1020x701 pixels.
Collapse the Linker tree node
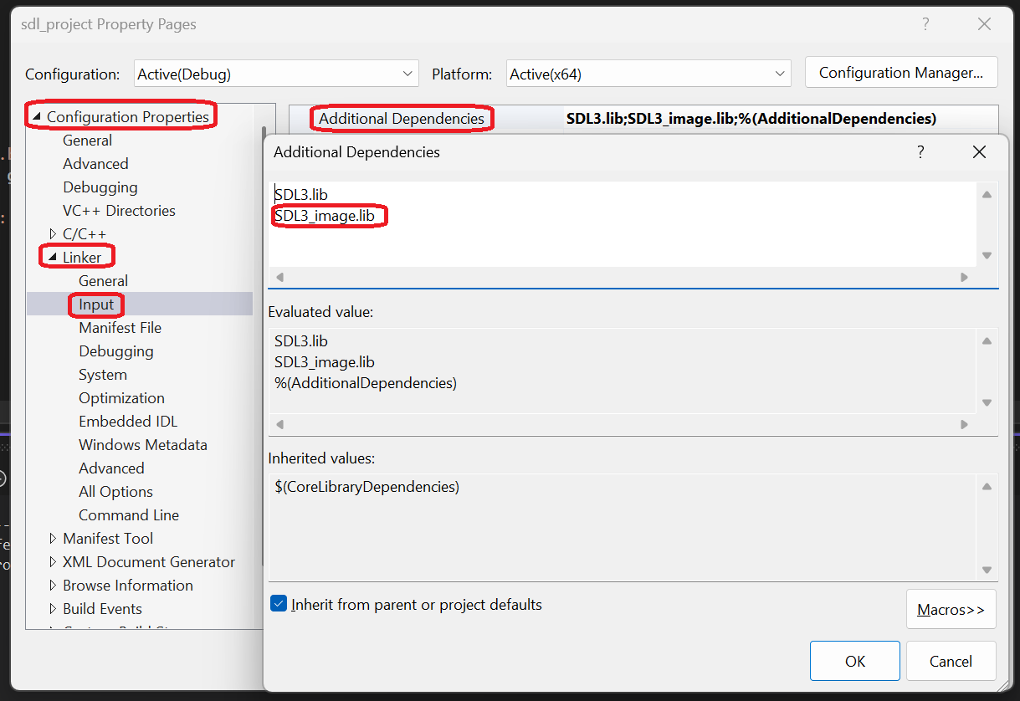click(x=53, y=256)
